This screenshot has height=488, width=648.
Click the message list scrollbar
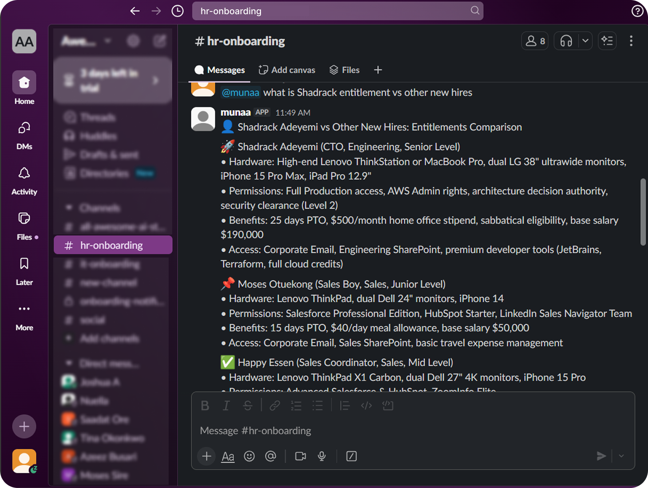[x=643, y=212]
